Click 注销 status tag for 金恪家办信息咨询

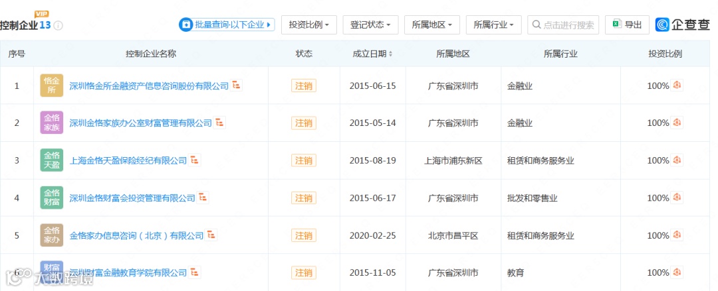(x=304, y=236)
